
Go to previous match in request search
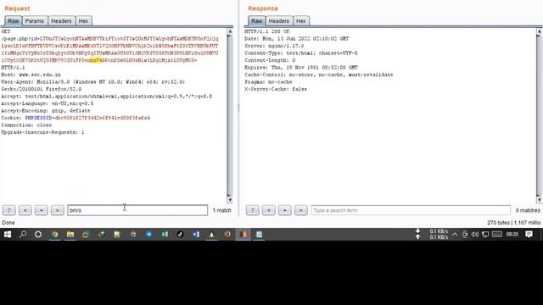pyautogui.click(x=25, y=210)
